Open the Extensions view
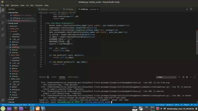The height and width of the screenshot is (111, 198). click(x=3, y=35)
